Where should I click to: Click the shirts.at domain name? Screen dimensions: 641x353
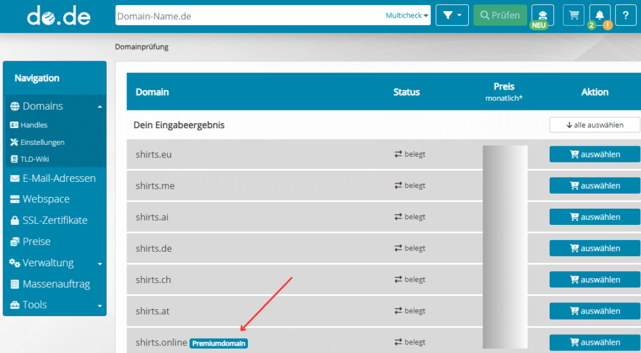click(153, 311)
